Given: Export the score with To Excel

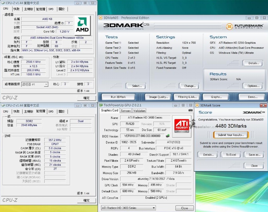Looking at the screenshot, I should click(x=231, y=155).
